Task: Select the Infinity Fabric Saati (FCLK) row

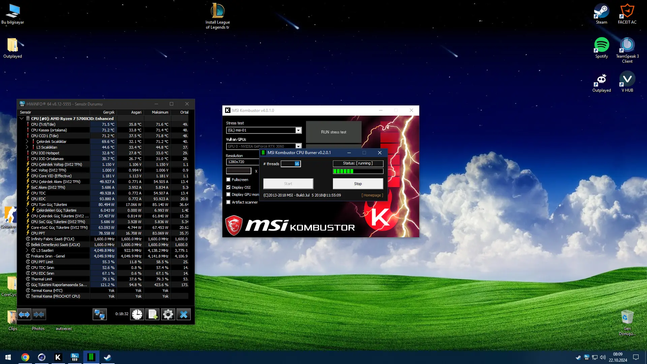Action: (x=103, y=239)
